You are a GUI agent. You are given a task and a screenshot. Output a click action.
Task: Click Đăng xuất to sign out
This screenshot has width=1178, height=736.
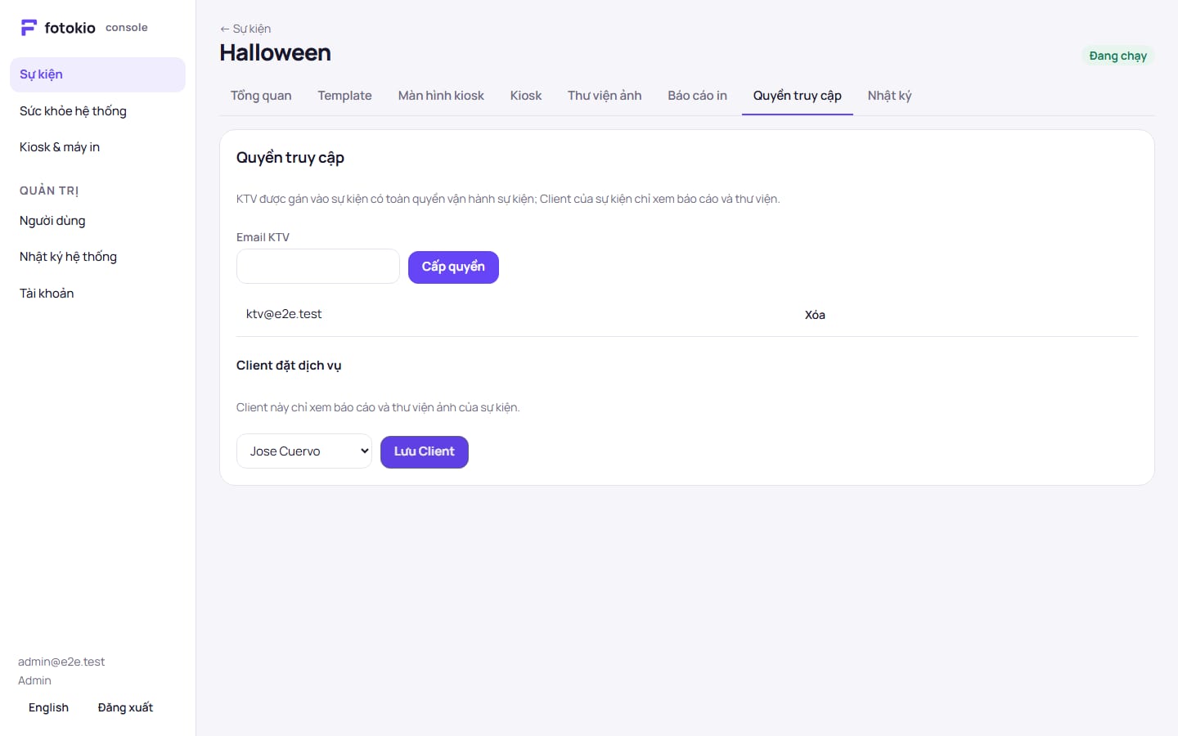coord(125,708)
